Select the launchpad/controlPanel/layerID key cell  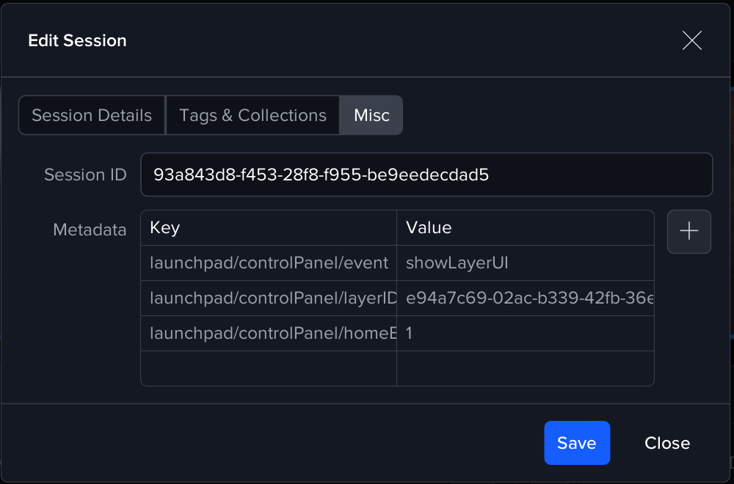(x=269, y=298)
